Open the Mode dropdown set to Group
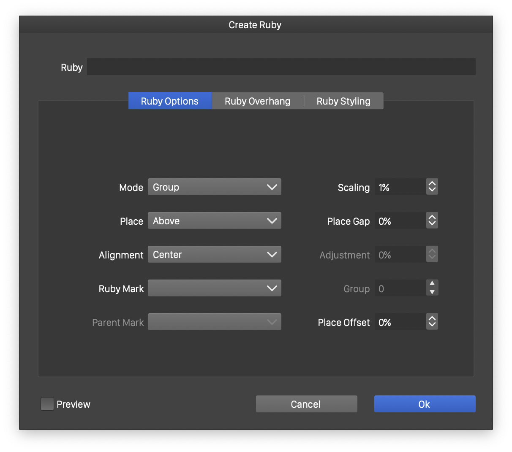Viewport: 512px width, 452px height. [x=214, y=187]
